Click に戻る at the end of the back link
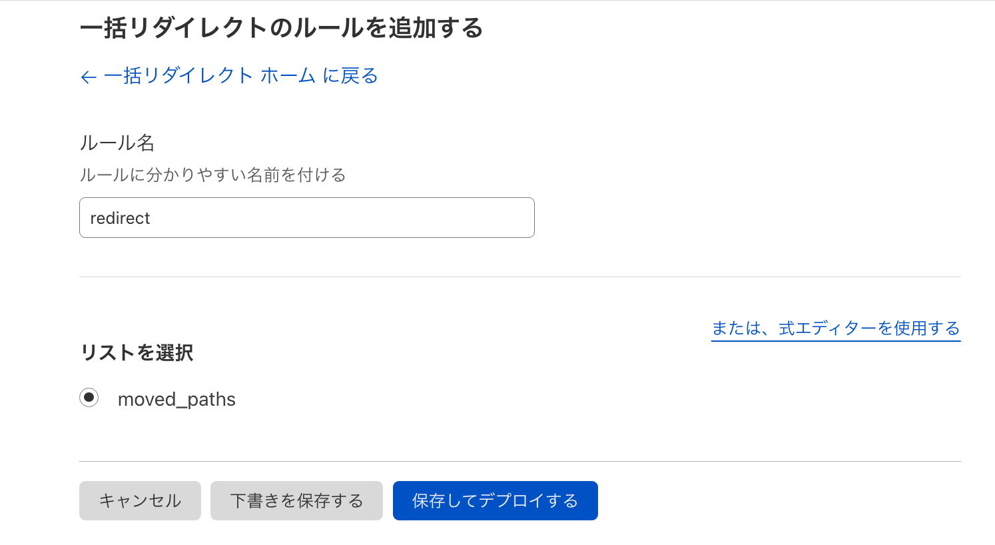The width and height of the screenshot is (995, 545). [x=350, y=76]
